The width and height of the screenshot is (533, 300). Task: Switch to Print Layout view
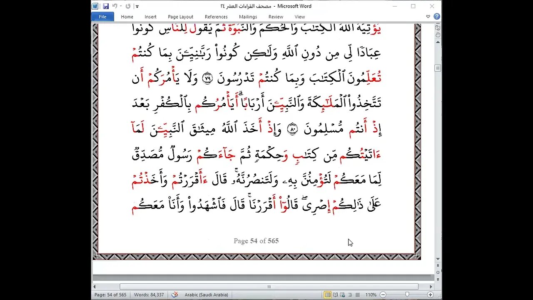click(x=328, y=295)
